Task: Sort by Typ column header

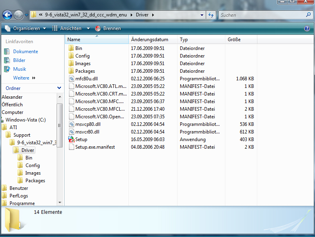Action: (201, 40)
